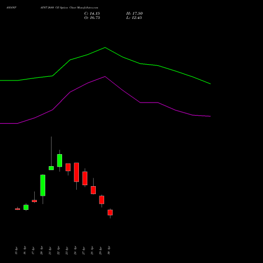Select the 17 Apr date label

[x=33, y=250]
